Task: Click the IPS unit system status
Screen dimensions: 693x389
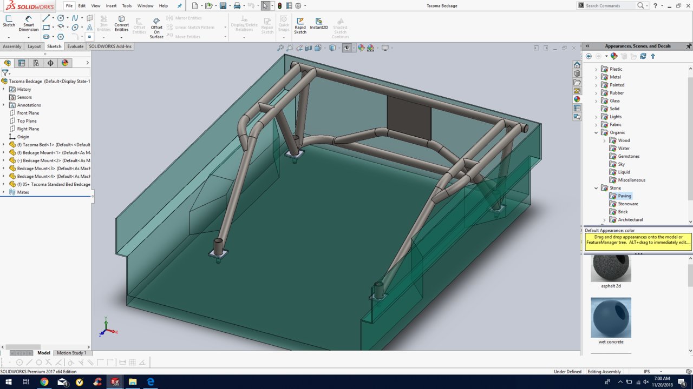Action: (x=646, y=372)
